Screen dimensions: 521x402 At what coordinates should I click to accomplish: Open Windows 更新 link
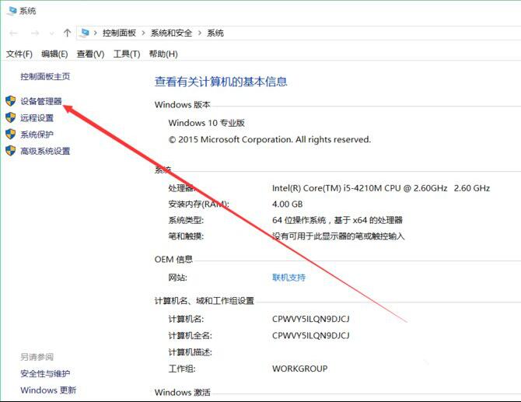48,390
